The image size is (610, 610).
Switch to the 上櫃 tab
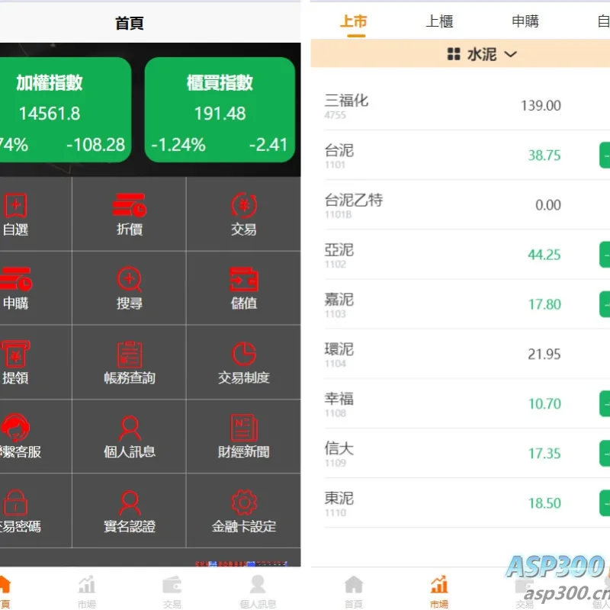tap(439, 21)
